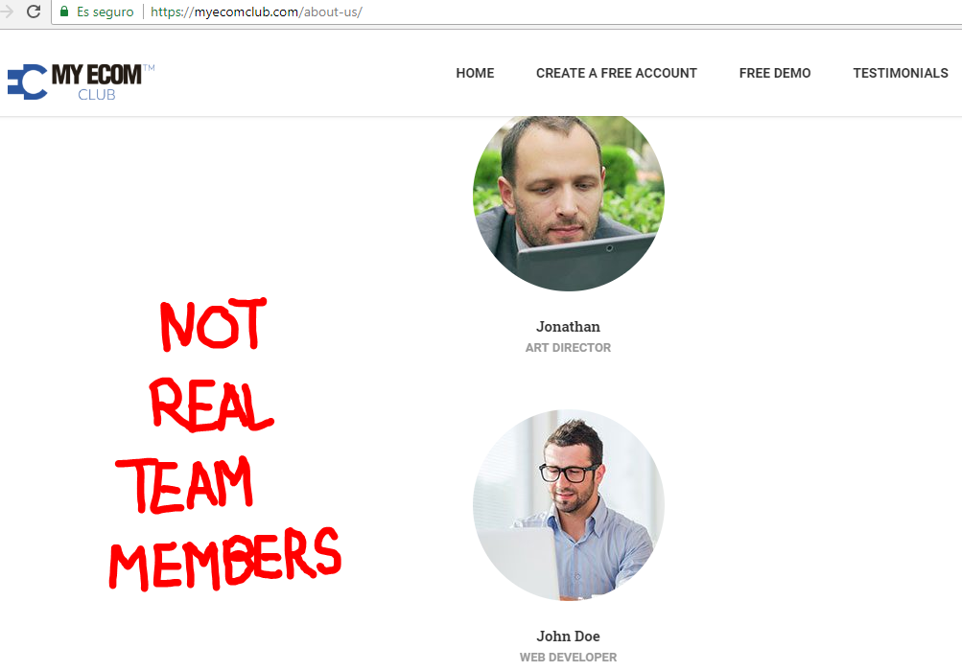Go to the FREE DEMO page

click(775, 73)
